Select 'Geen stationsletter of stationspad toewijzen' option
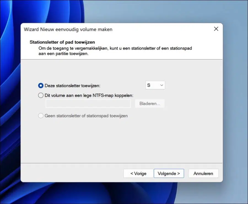 coord(41,116)
